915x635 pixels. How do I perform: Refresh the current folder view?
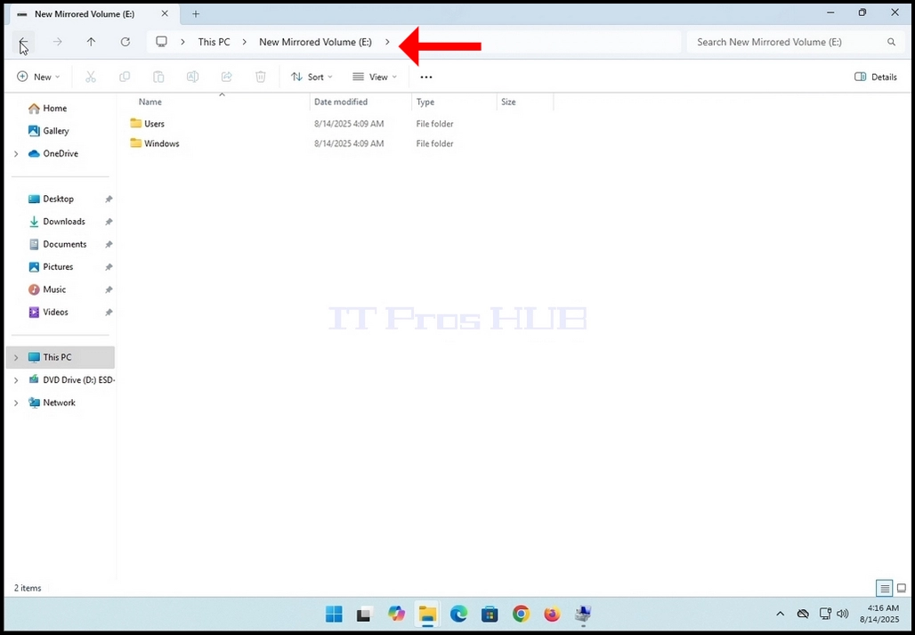point(125,42)
